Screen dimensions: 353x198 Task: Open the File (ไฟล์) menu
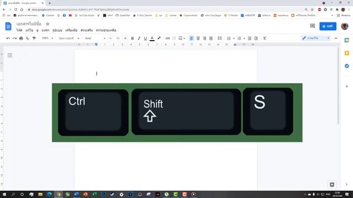(x=19, y=30)
